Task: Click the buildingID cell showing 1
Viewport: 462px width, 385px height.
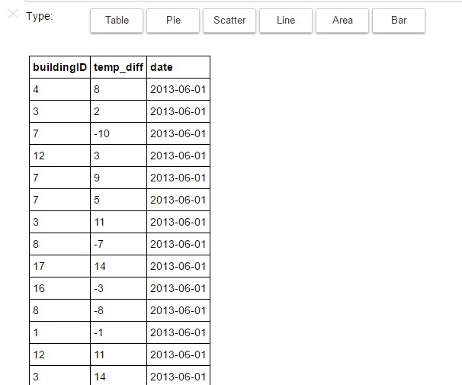Action: click(59, 332)
